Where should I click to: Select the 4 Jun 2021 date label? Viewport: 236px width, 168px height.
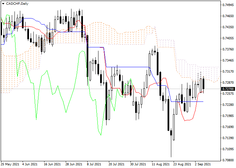(30, 164)
